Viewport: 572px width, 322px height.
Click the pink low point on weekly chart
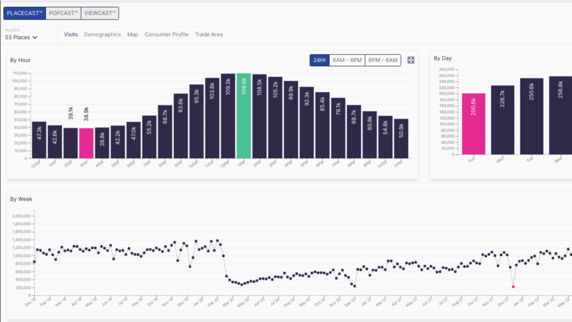[513, 287]
